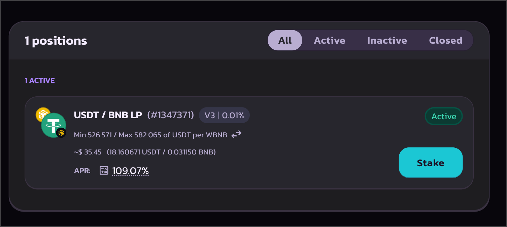
Task: Show the Closed positions tab
Action: pos(445,40)
